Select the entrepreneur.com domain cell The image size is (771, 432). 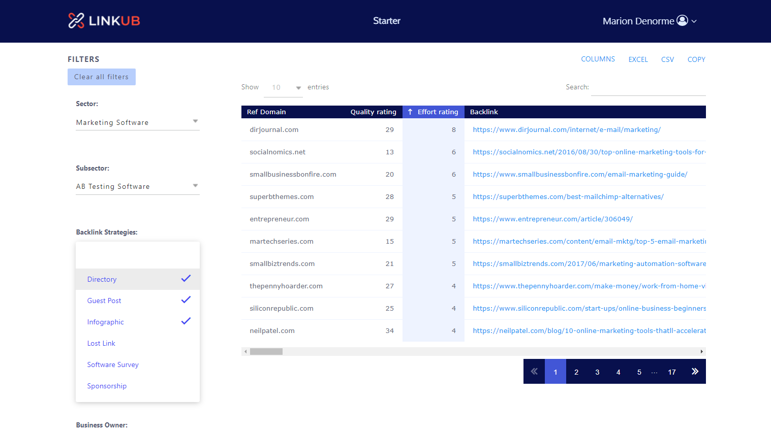(x=279, y=219)
